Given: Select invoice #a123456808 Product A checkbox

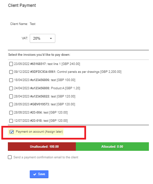Looking at the screenshot, I should coord(11,88).
